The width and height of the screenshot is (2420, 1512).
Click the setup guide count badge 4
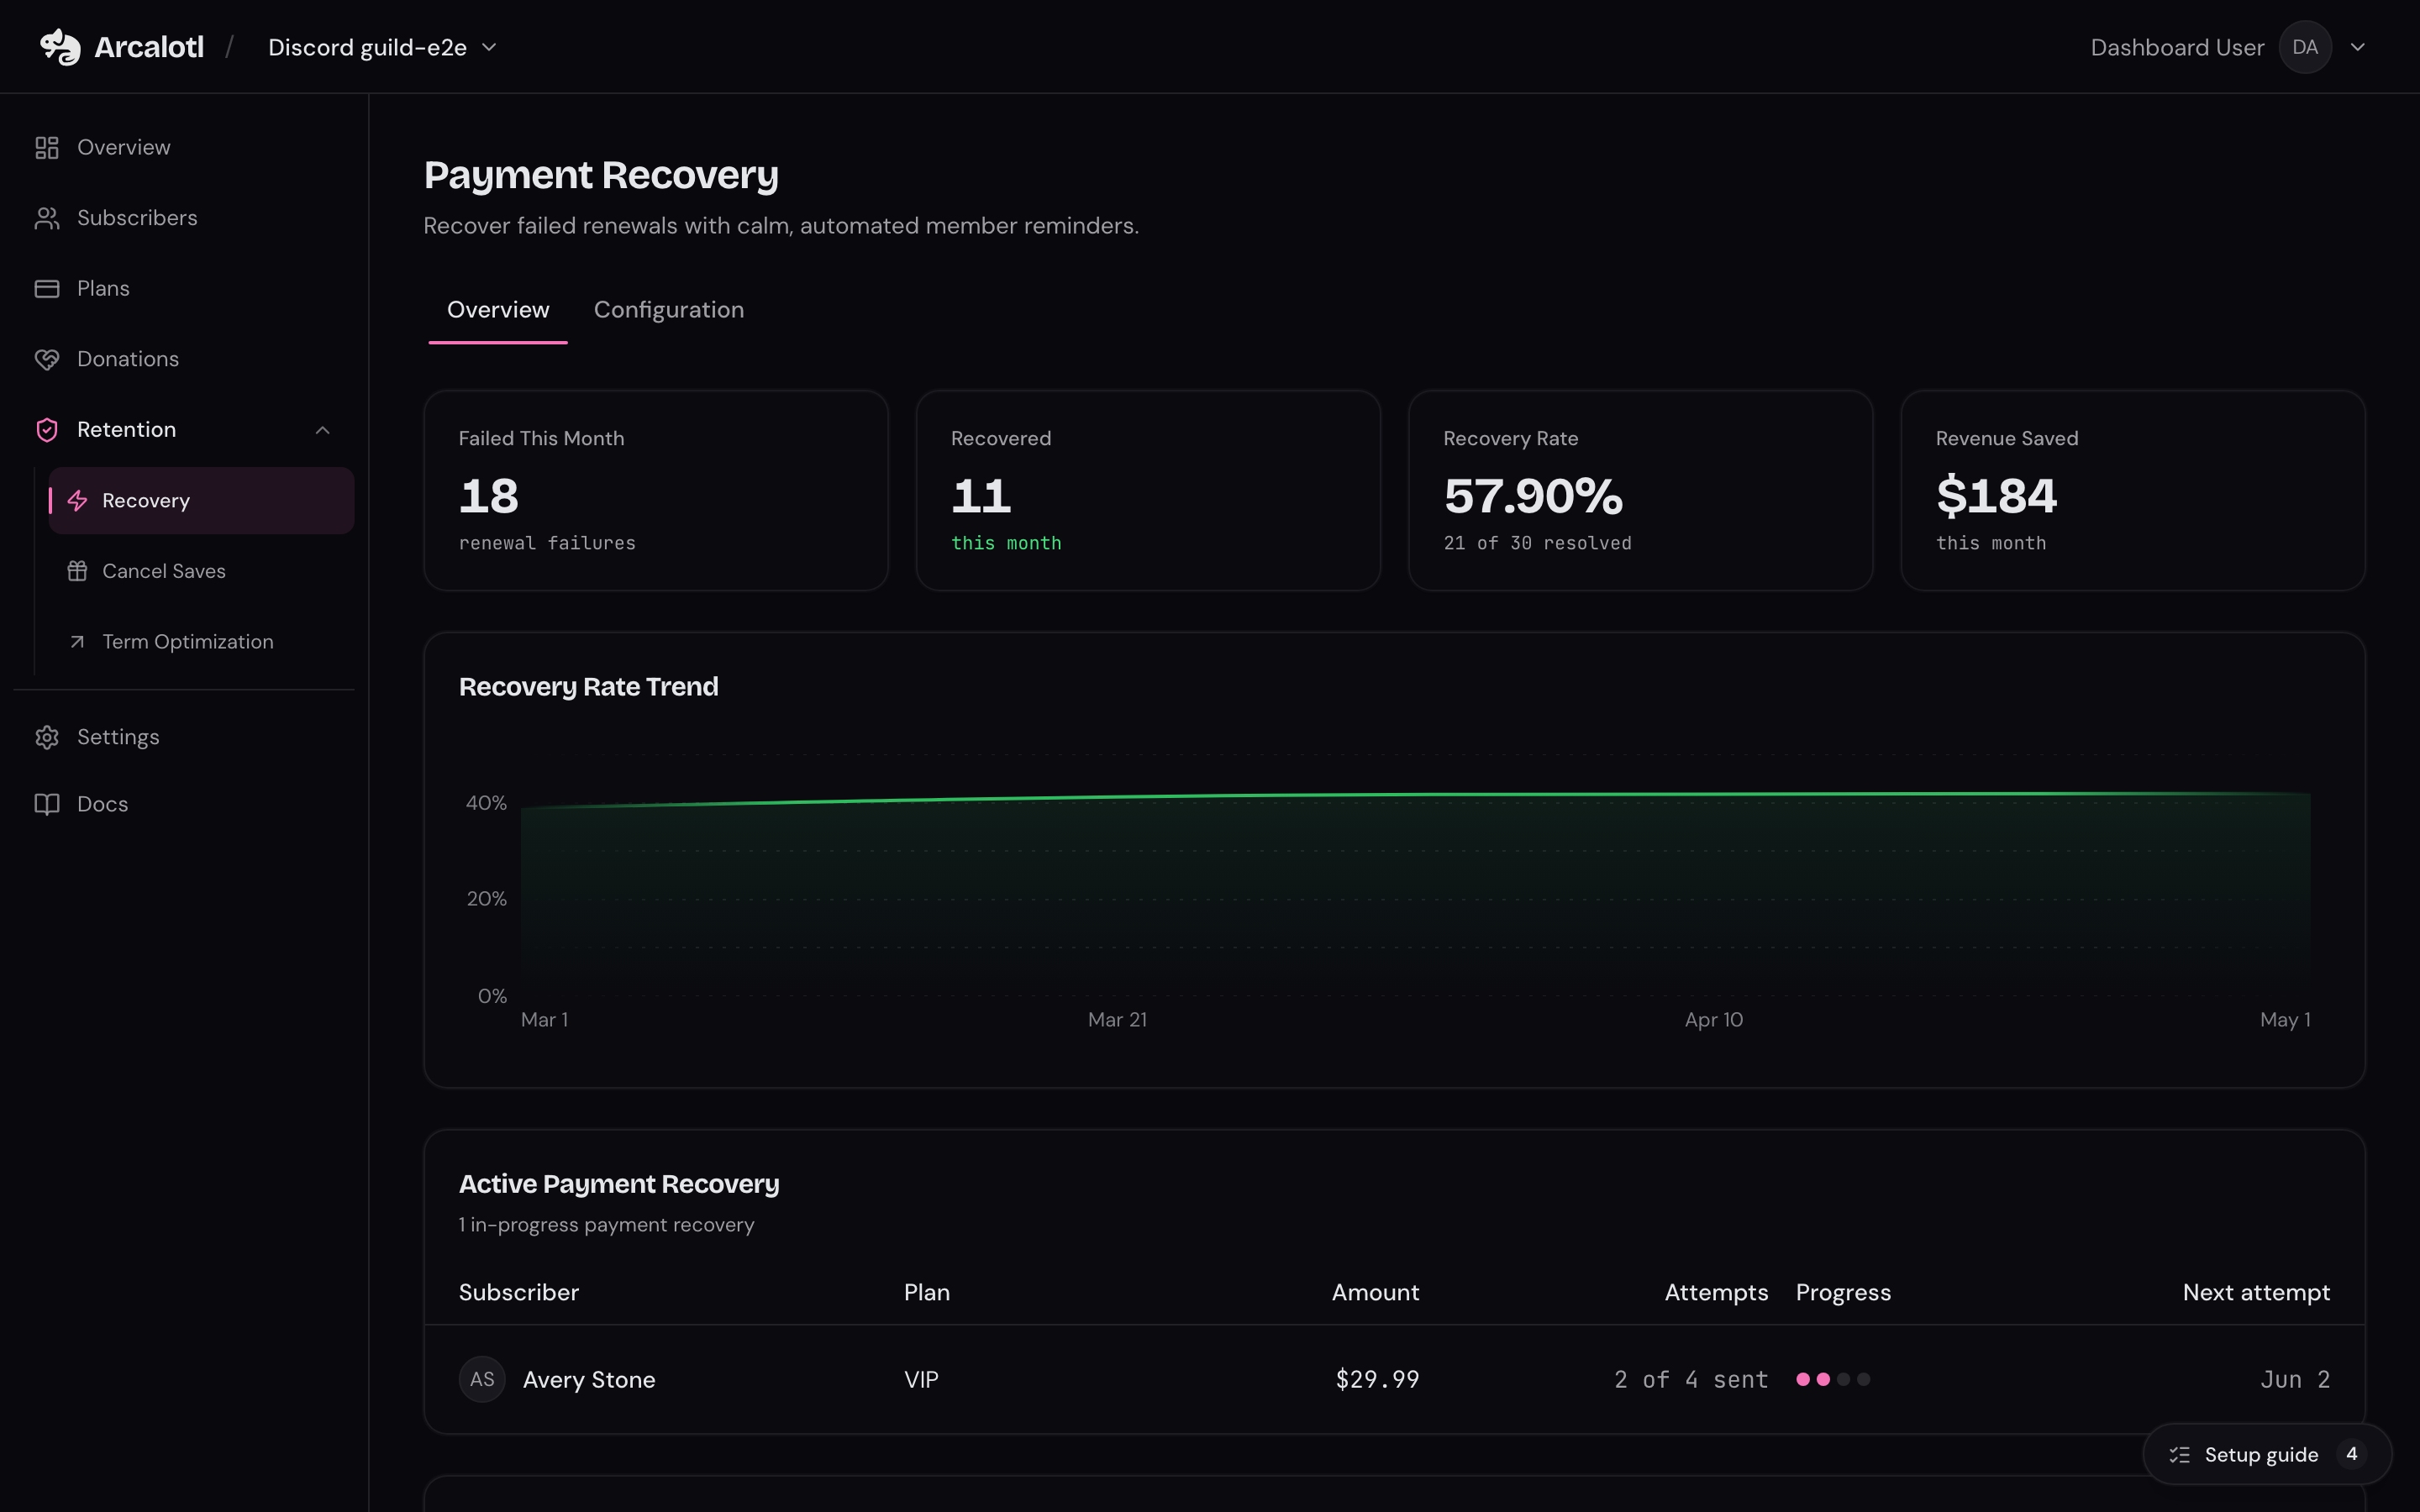pos(2351,1454)
